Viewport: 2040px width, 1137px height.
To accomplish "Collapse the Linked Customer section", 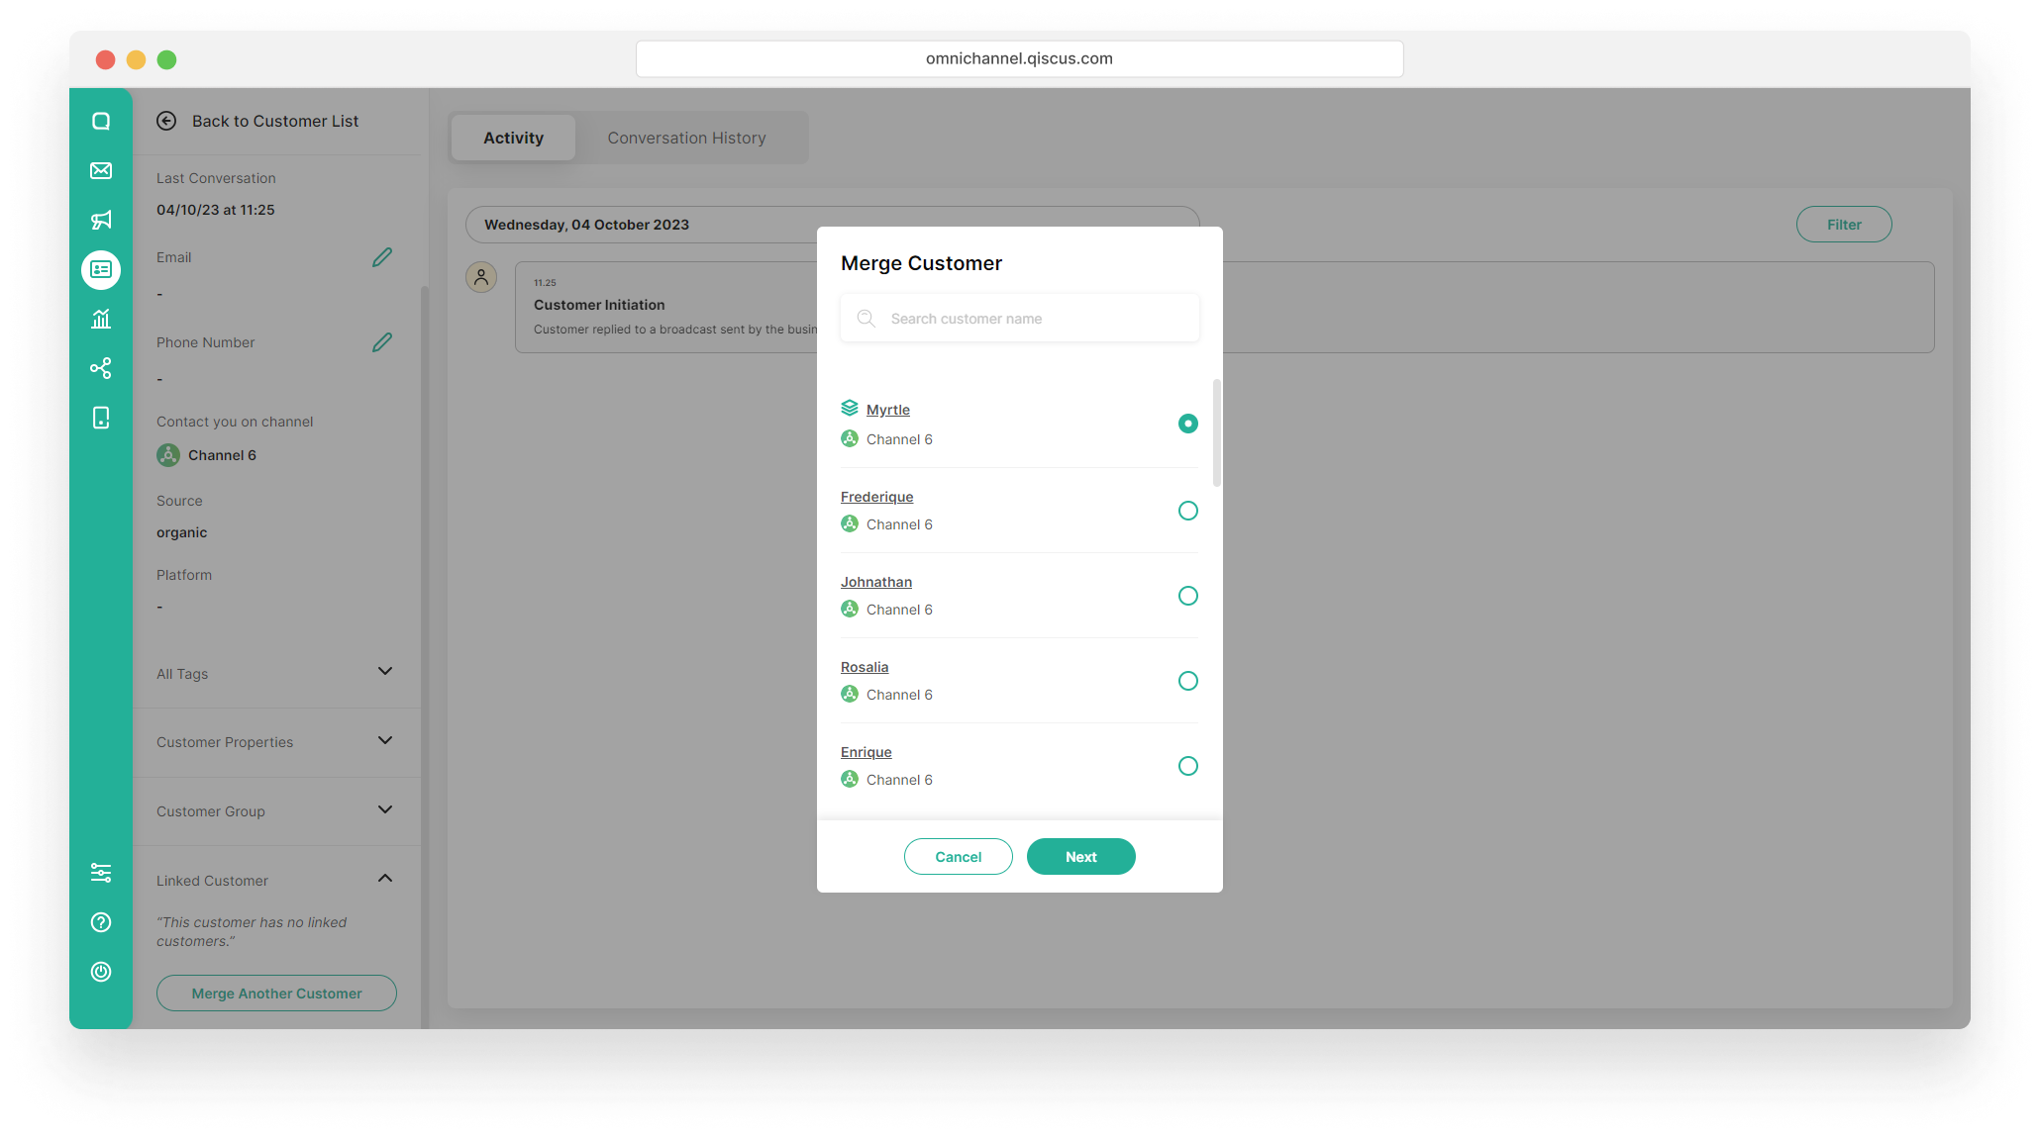I will [x=385, y=879].
